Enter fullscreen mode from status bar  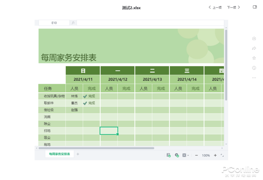coord(222,155)
